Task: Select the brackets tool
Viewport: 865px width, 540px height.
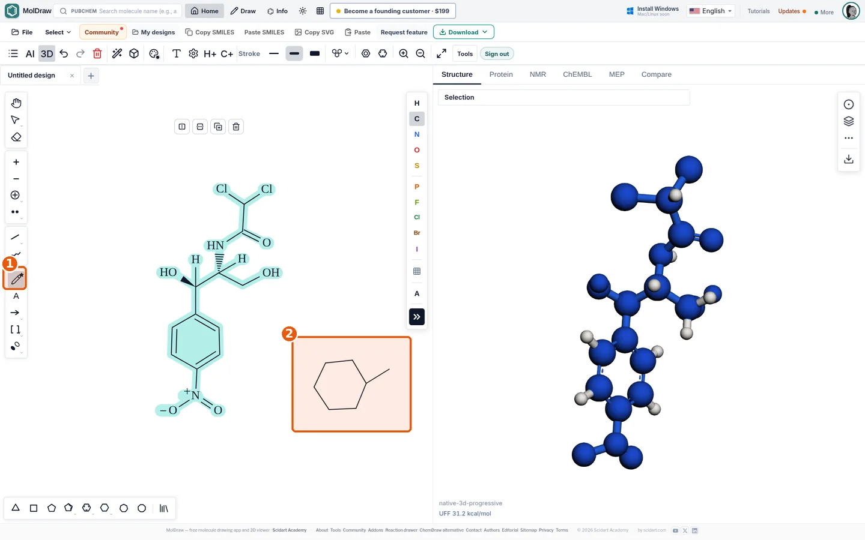Action: [16, 329]
